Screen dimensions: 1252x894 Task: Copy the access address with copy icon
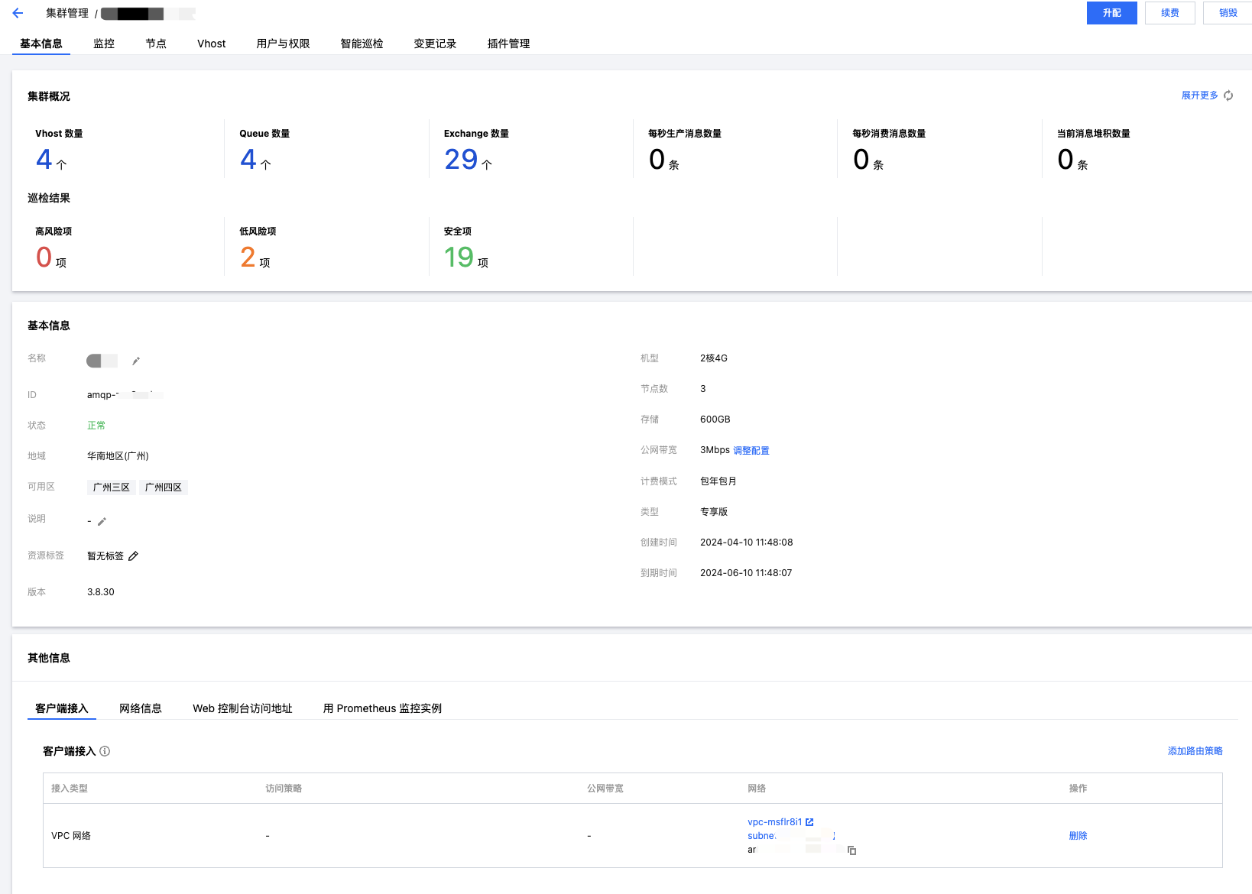pyautogui.click(x=851, y=850)
